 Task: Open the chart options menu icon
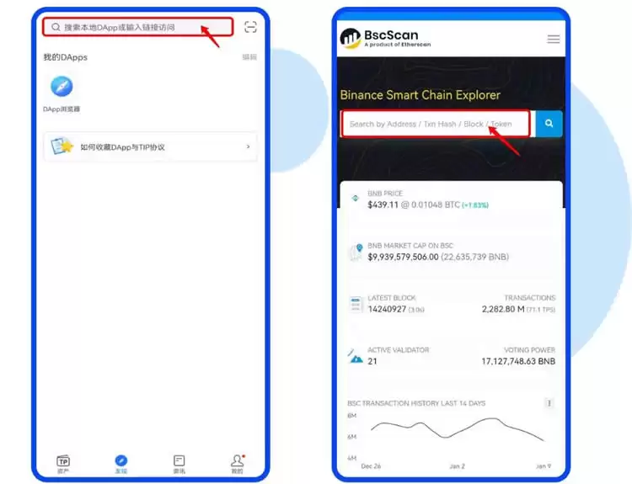549,403
